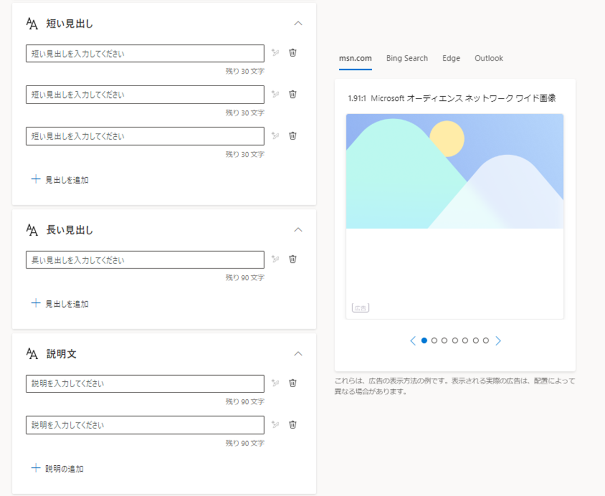Delete the second short headline field
This screenshot has height=496, width=605.
(292, 94)
